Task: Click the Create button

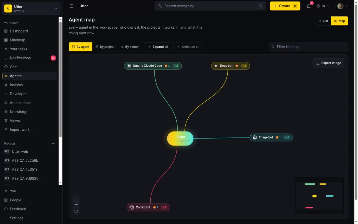Action: [285, 6]
